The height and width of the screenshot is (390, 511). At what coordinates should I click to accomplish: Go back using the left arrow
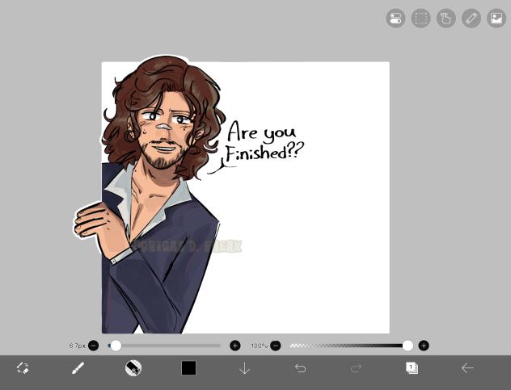[x=467, y=368]
